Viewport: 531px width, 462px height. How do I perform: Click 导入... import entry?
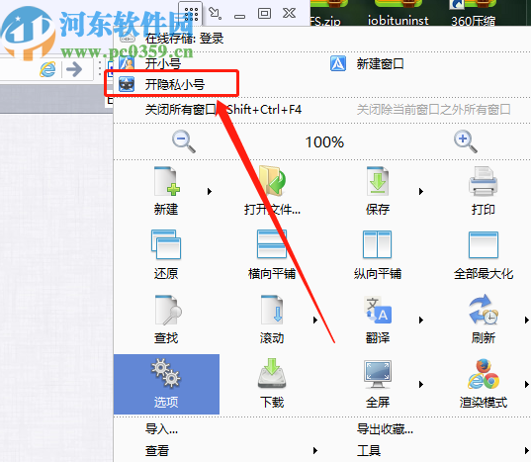(x=161, y=428)
